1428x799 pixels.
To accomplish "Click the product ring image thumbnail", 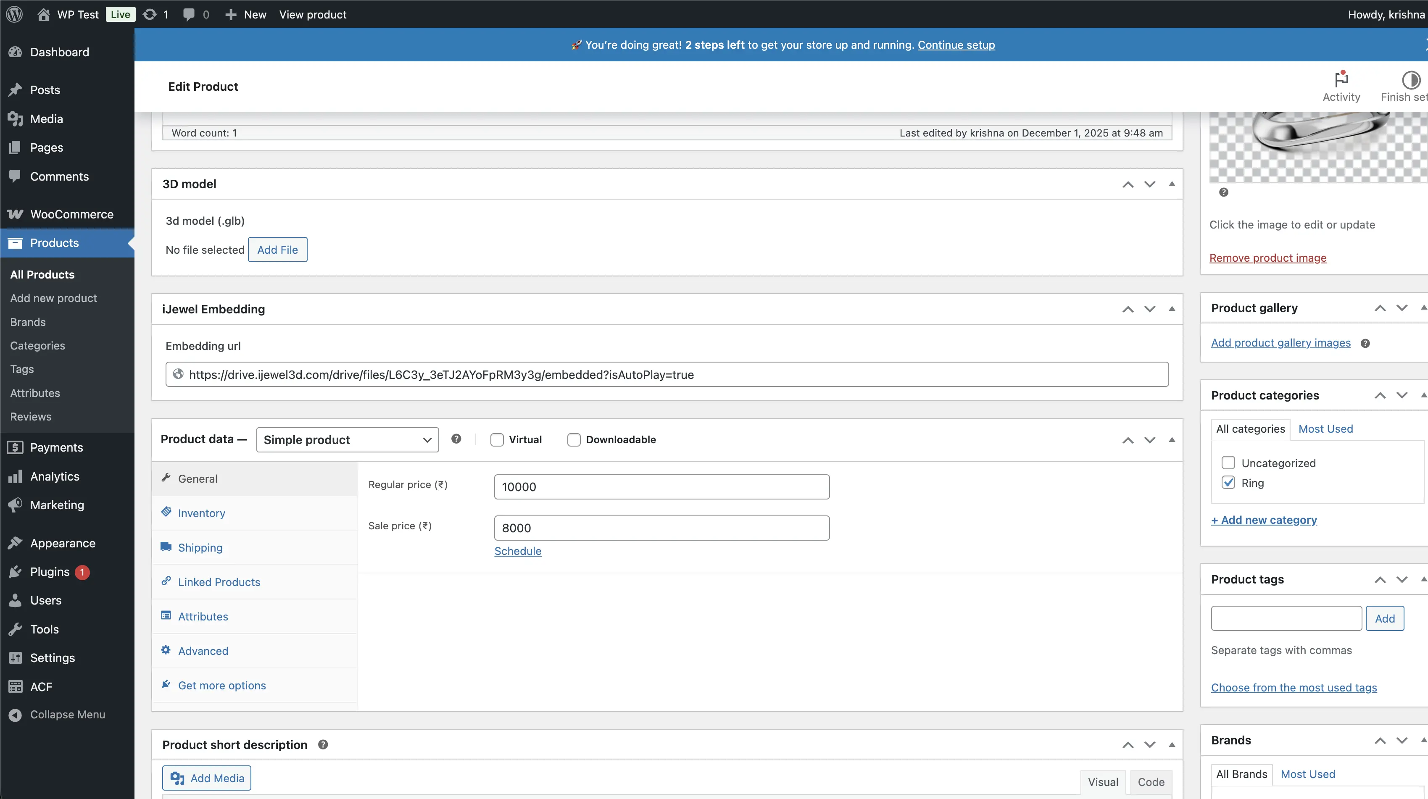I will click(1318, 147).
